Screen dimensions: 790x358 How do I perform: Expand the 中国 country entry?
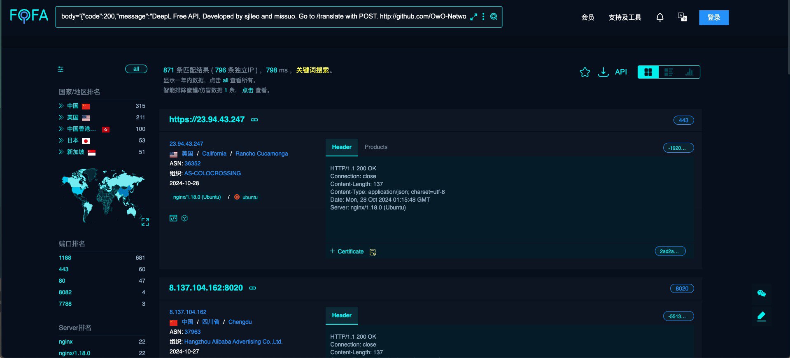[x=61, y=106]
